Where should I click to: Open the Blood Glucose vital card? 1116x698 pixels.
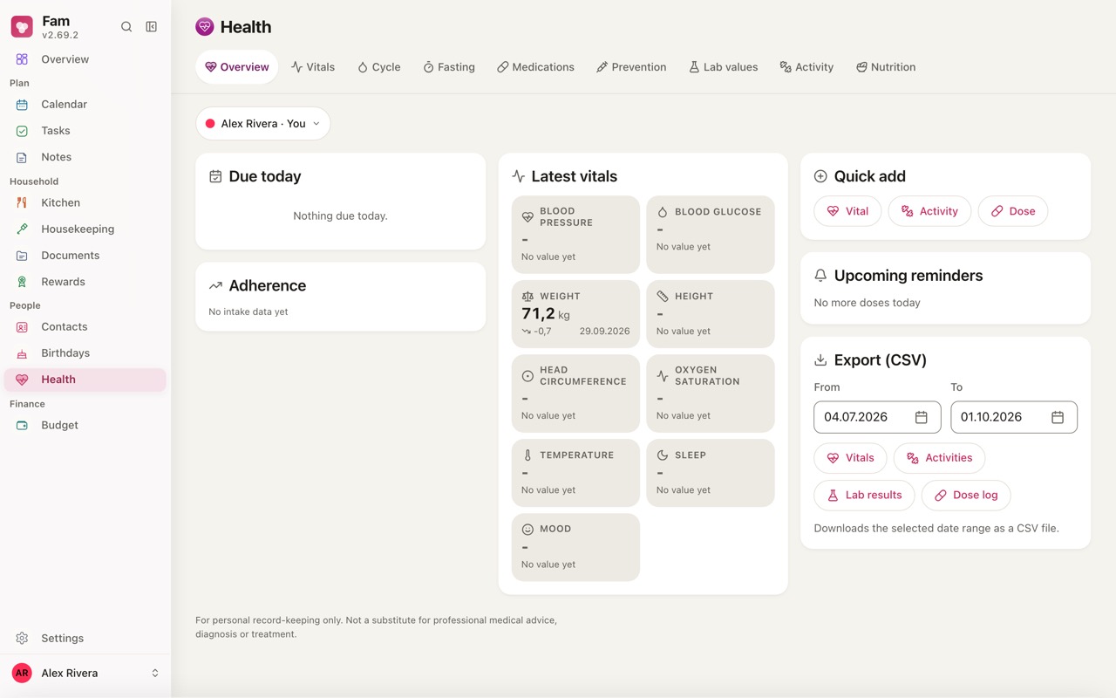click(711, 235)
